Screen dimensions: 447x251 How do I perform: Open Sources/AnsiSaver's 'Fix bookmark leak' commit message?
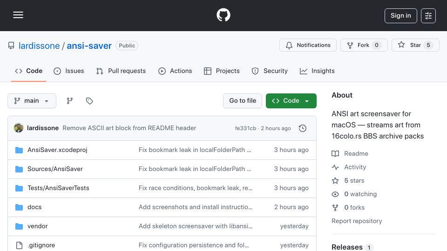[x=195, y=169]
